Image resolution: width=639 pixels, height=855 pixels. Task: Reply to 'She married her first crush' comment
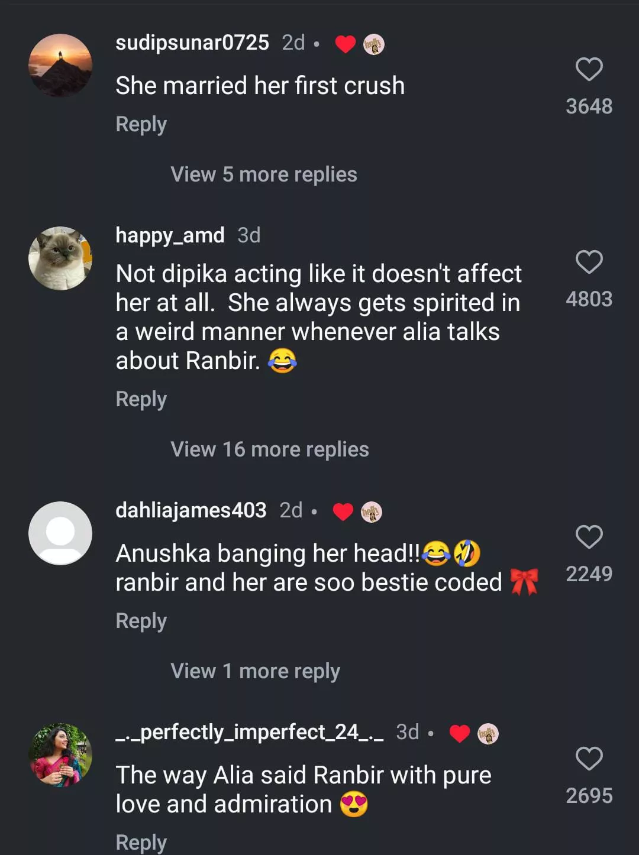click(141, 124)
